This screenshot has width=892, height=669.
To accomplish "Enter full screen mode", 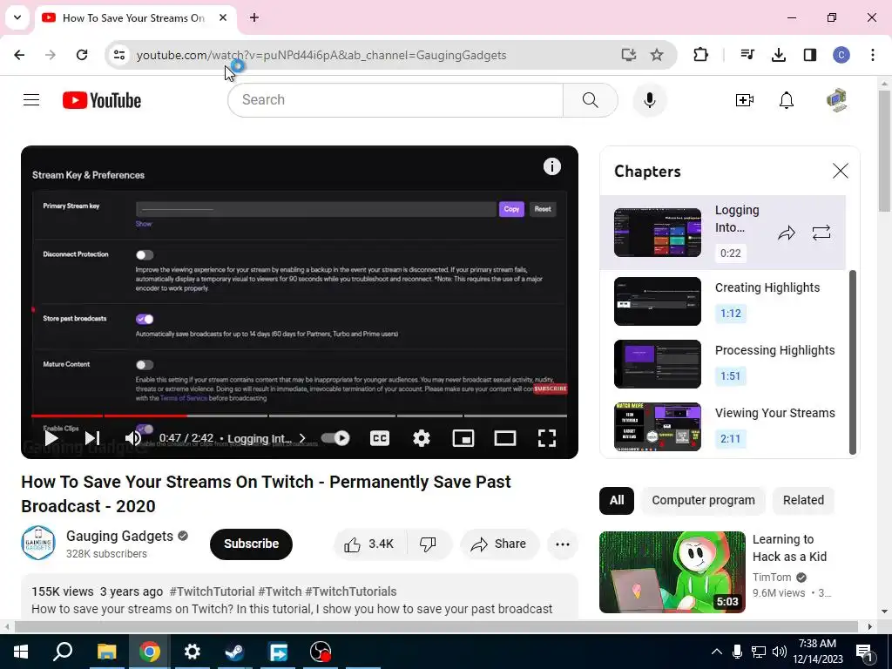I will coord(547,438).
